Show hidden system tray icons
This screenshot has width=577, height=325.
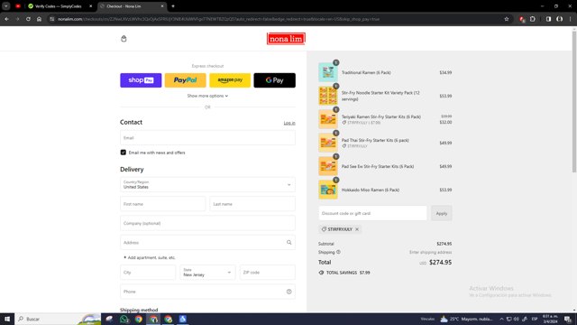pos(501,319)
